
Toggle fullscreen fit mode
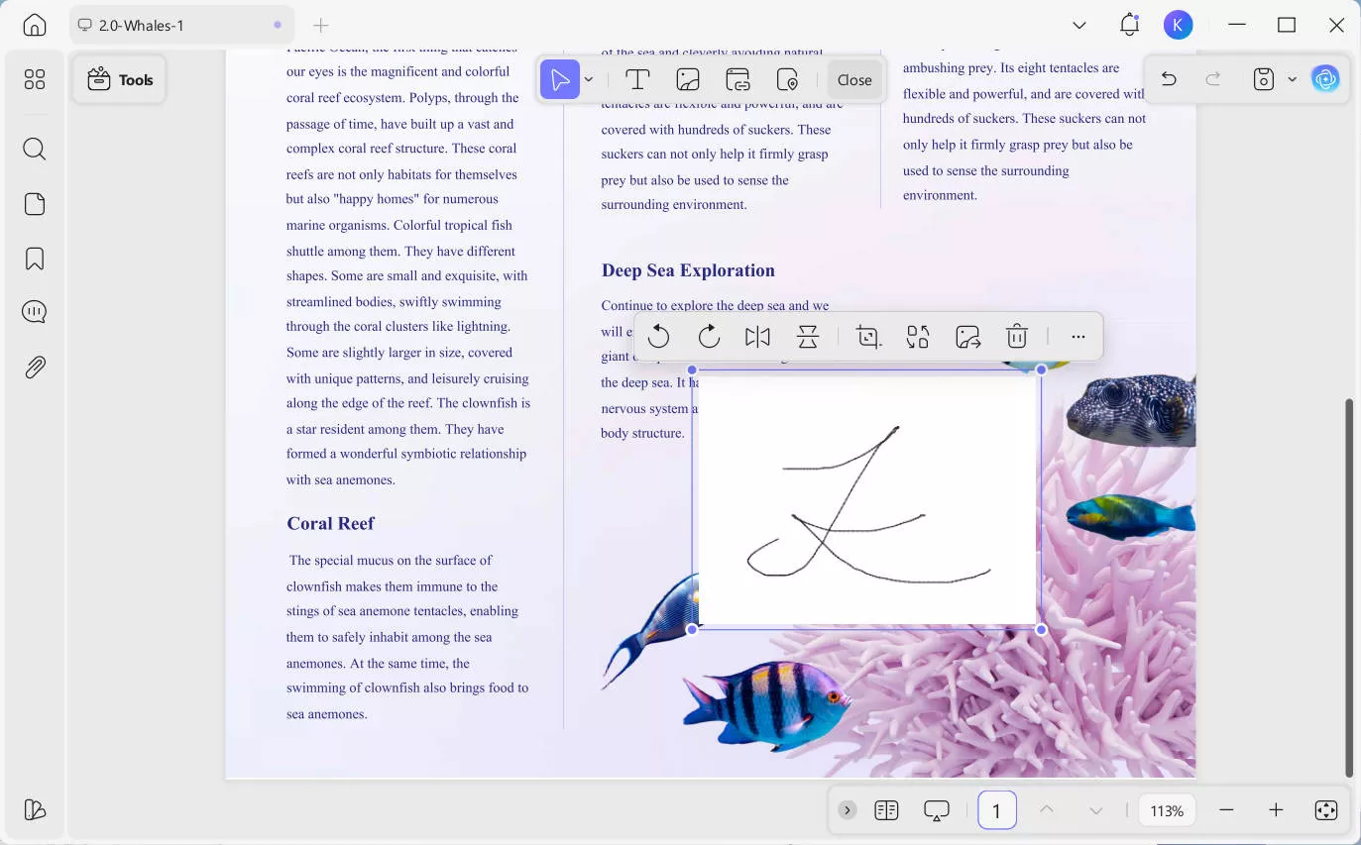pos(1325,810)
